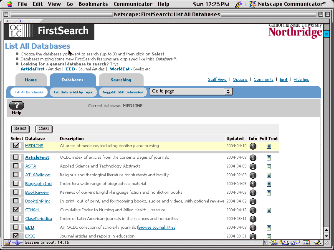This screenshot has width=334, height=250.
Task: Open the File menu
Action: pyautogui.click(x=23, y=4)
